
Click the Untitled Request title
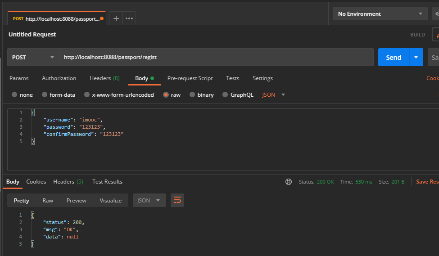coord(32,34)
